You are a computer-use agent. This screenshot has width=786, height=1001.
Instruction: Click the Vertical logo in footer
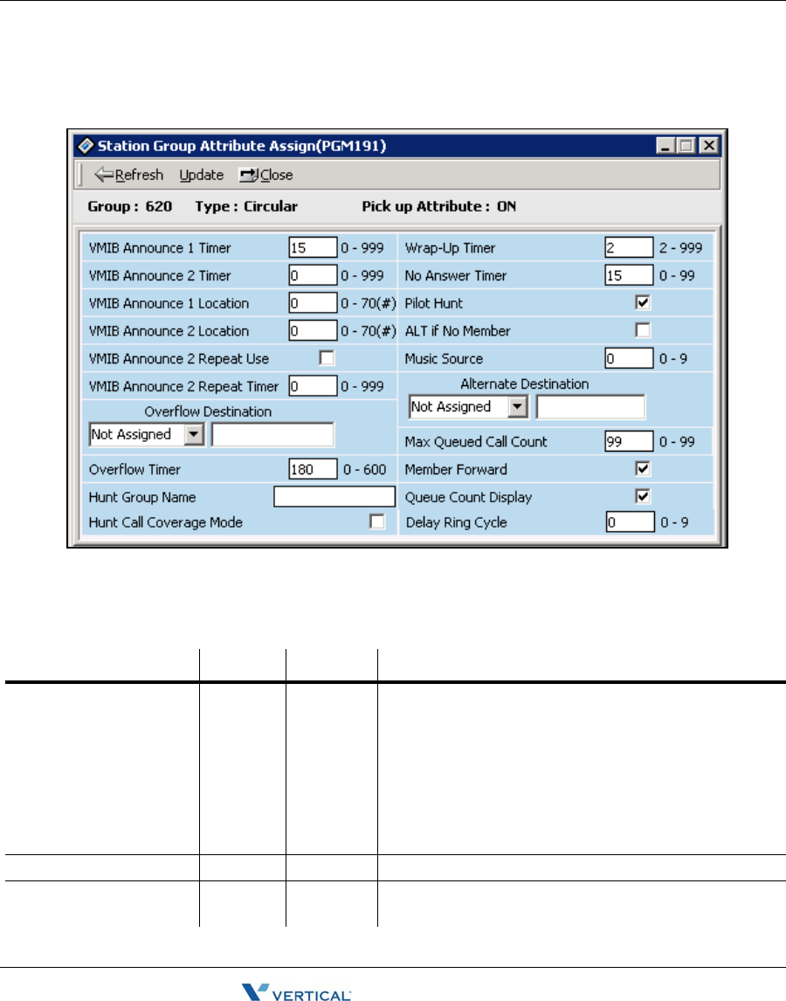tap(296, 991)
